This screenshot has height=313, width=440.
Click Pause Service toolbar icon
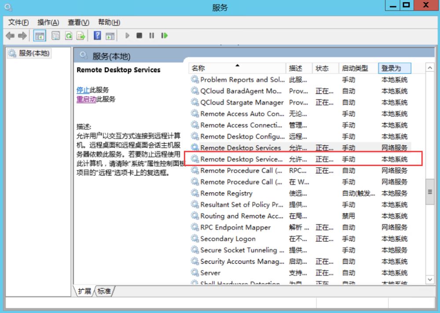(151, 36)
